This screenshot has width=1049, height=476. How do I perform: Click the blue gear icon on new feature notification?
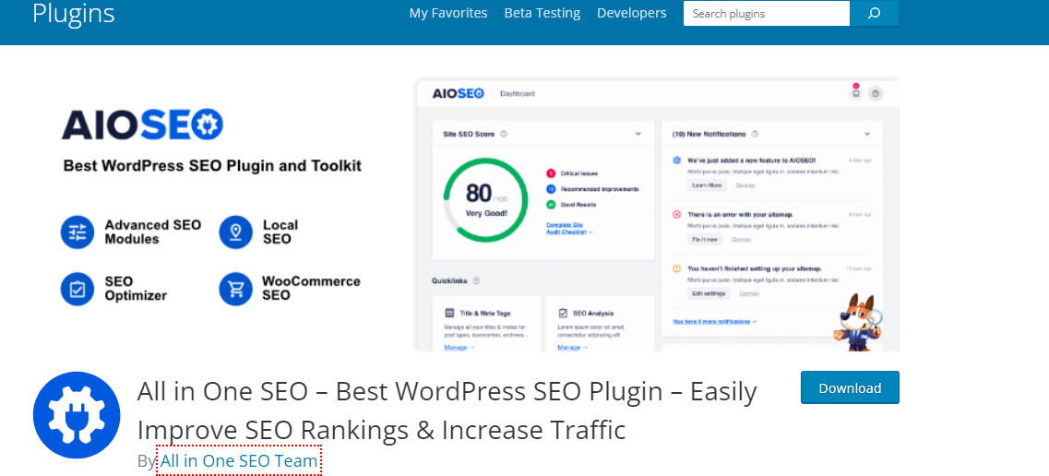point(676,161)
